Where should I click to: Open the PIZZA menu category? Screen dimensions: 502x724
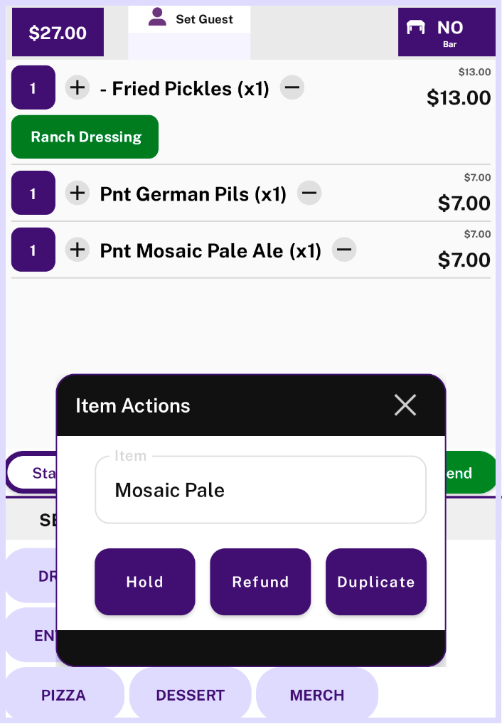(63, 695)
